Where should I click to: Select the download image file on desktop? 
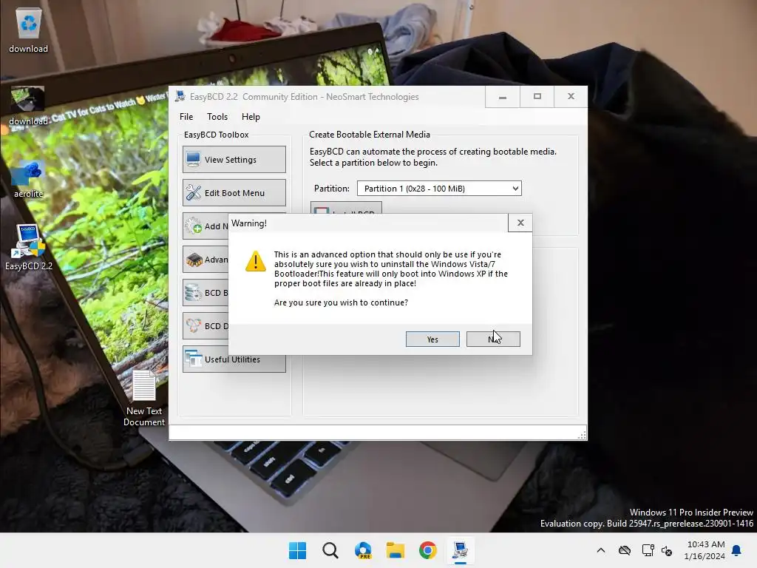click(x=28, y=106)
